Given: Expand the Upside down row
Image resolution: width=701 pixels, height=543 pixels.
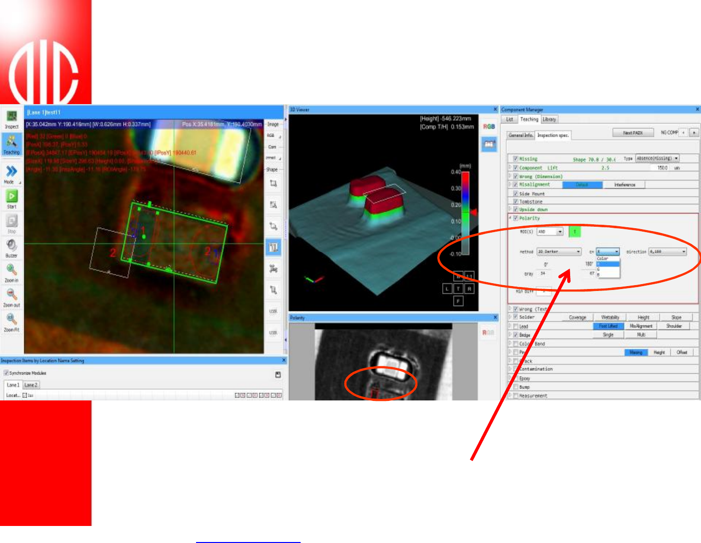Looking at the screenshot, I should coord(510,209).
